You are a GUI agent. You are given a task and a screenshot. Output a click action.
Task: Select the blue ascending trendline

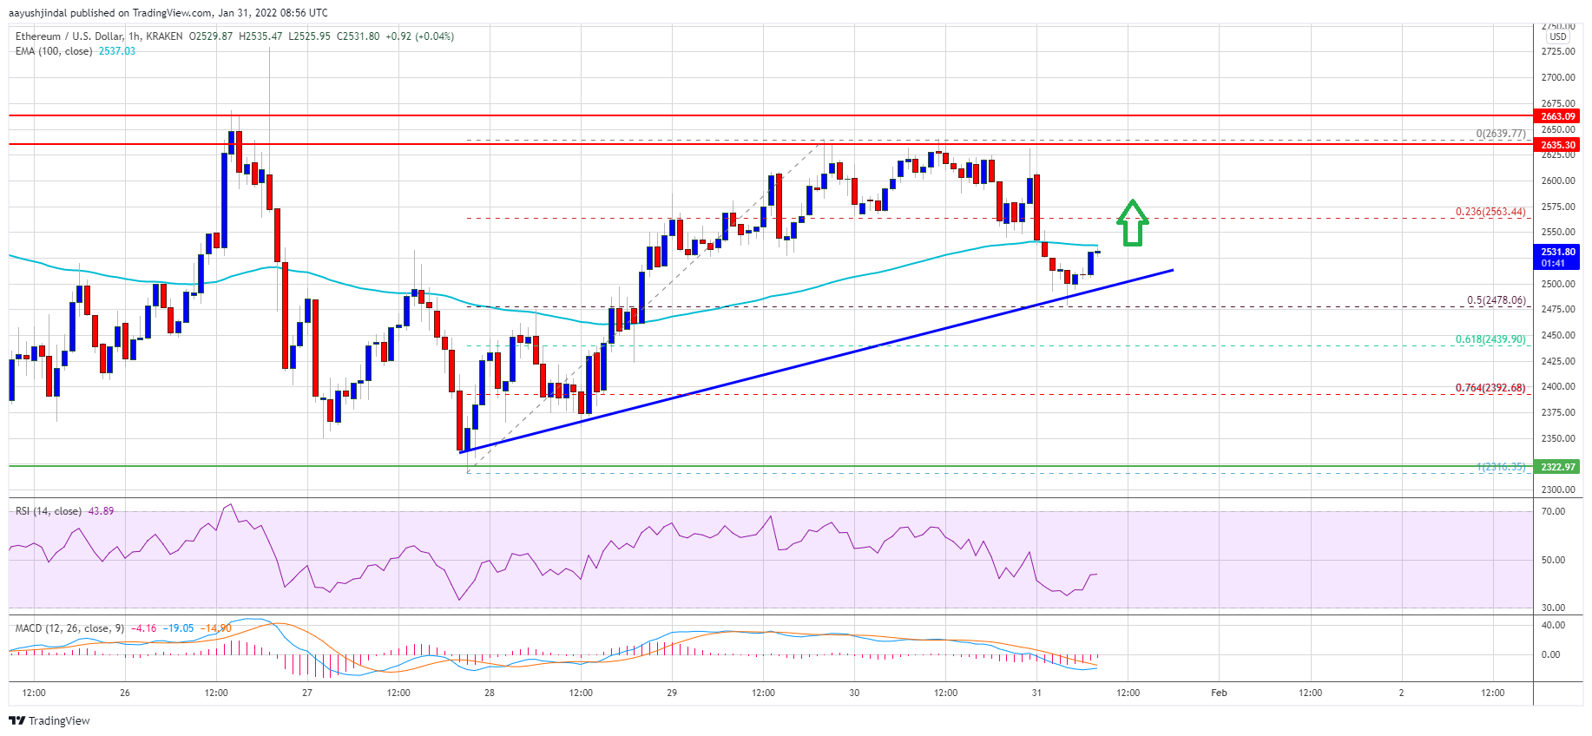[816, 362]
